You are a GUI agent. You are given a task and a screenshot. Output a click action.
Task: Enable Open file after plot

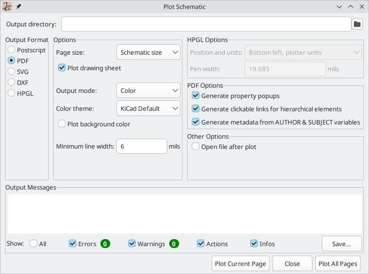click(196, 147)
